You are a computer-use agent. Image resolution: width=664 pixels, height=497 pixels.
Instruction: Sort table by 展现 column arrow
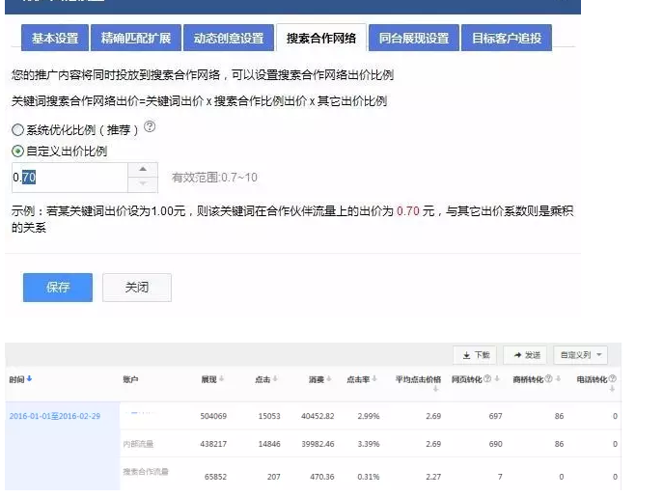223,379
